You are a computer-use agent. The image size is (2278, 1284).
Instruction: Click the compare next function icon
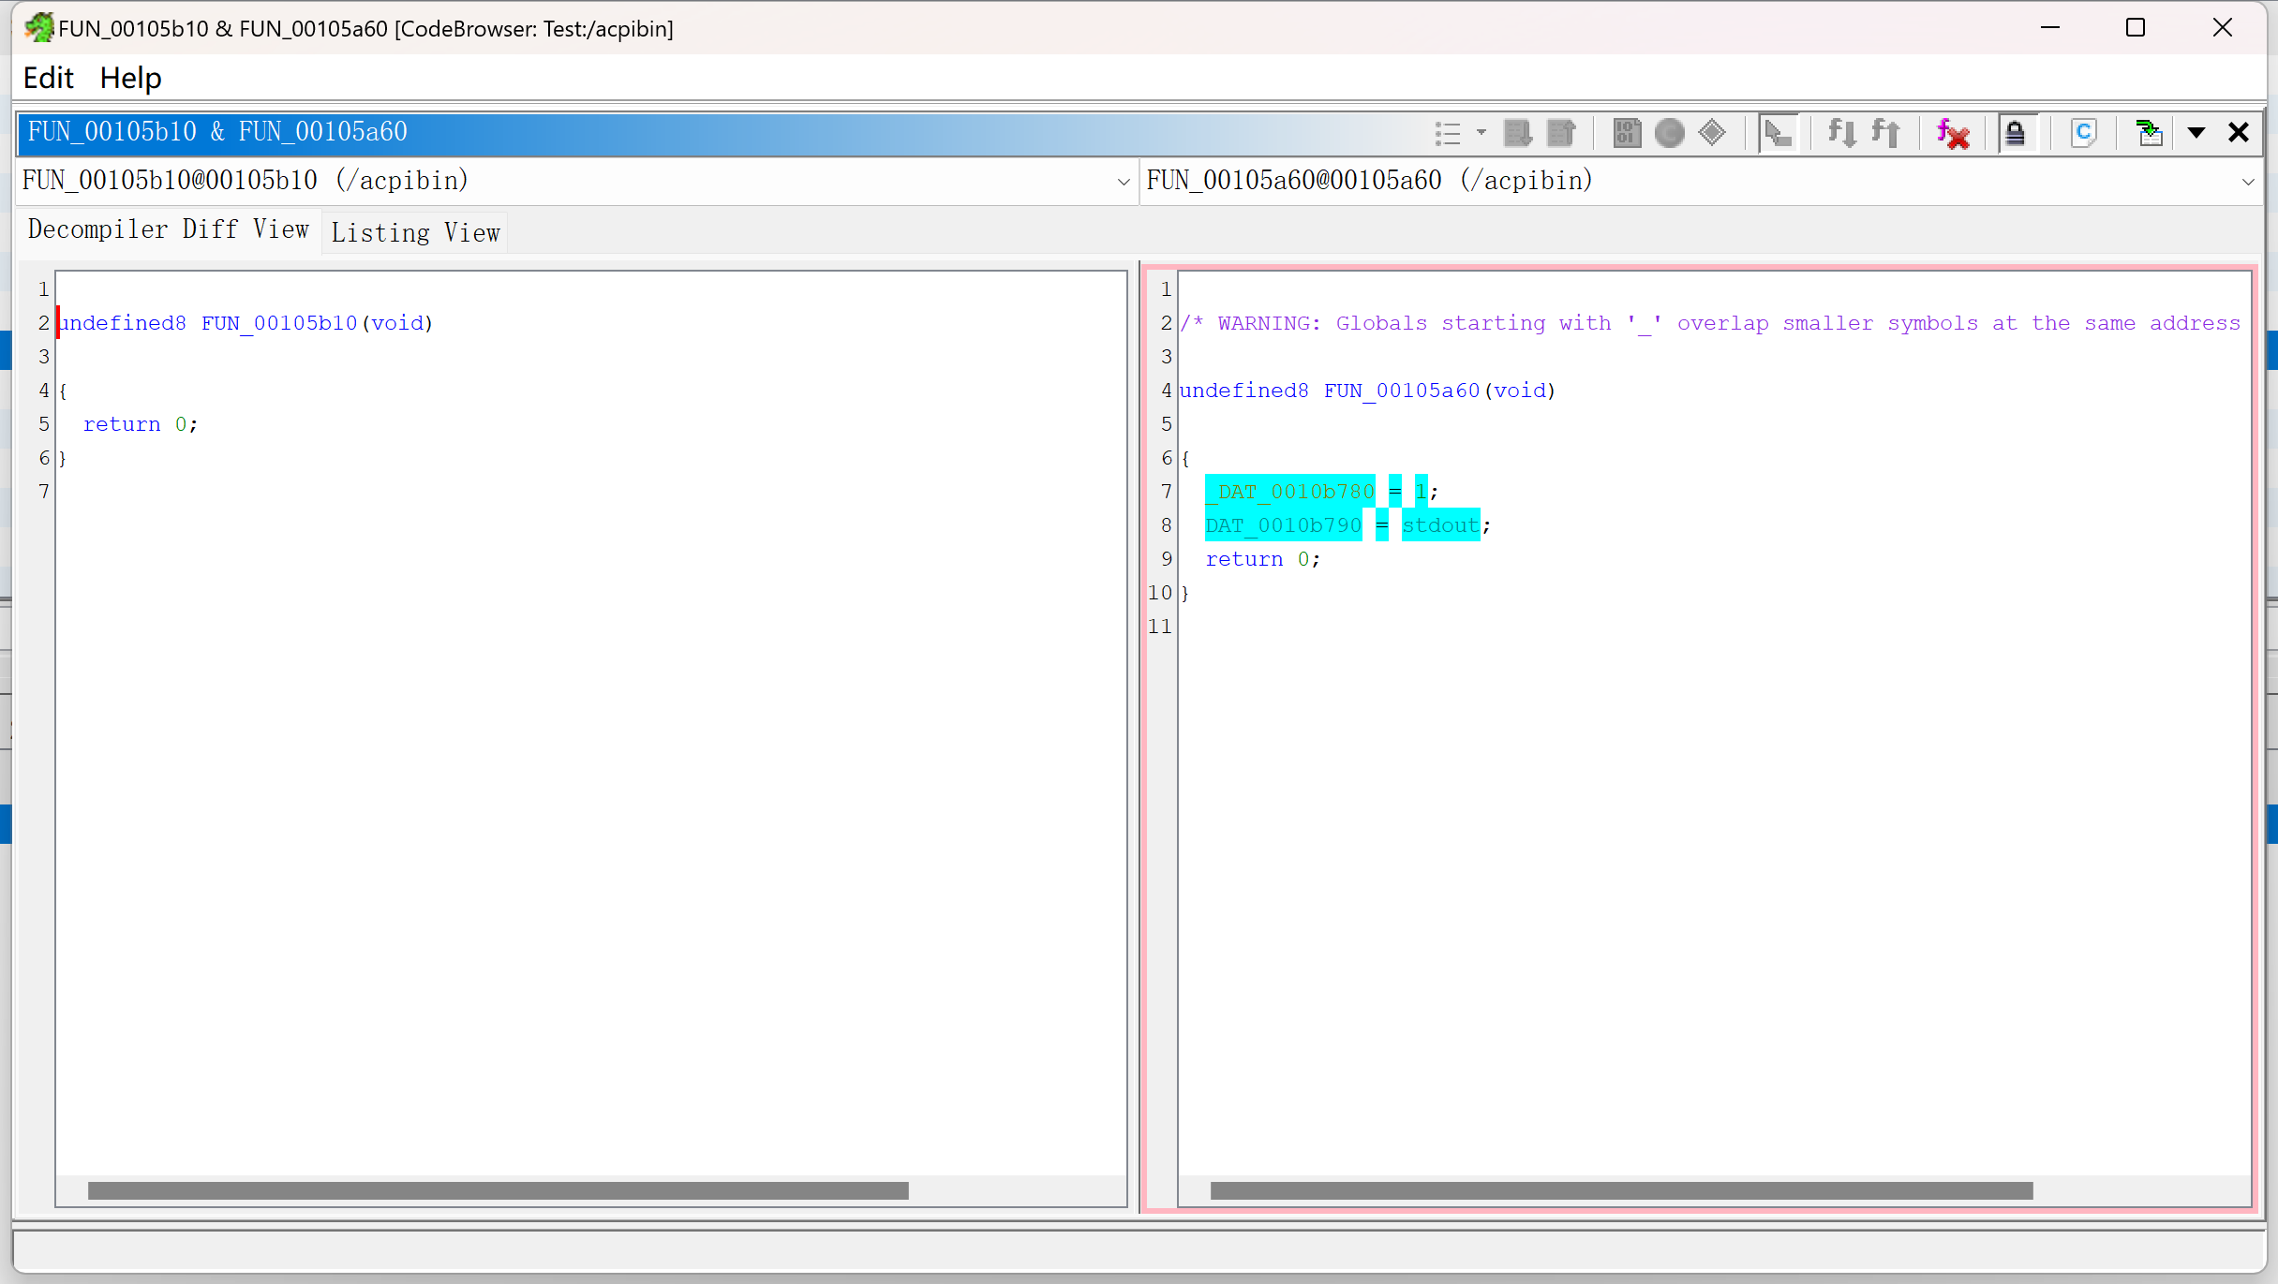click(1841, 133)
